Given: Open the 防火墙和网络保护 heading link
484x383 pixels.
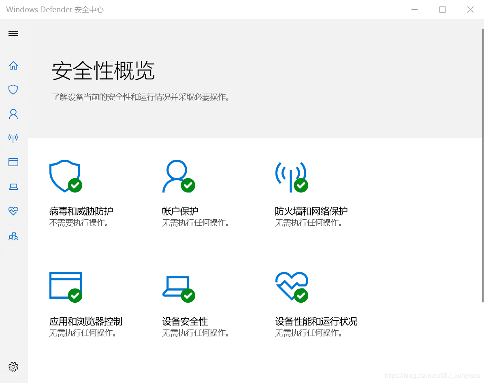Looking at the screenshot, I should pyautogui.click(x=311, y=211).
